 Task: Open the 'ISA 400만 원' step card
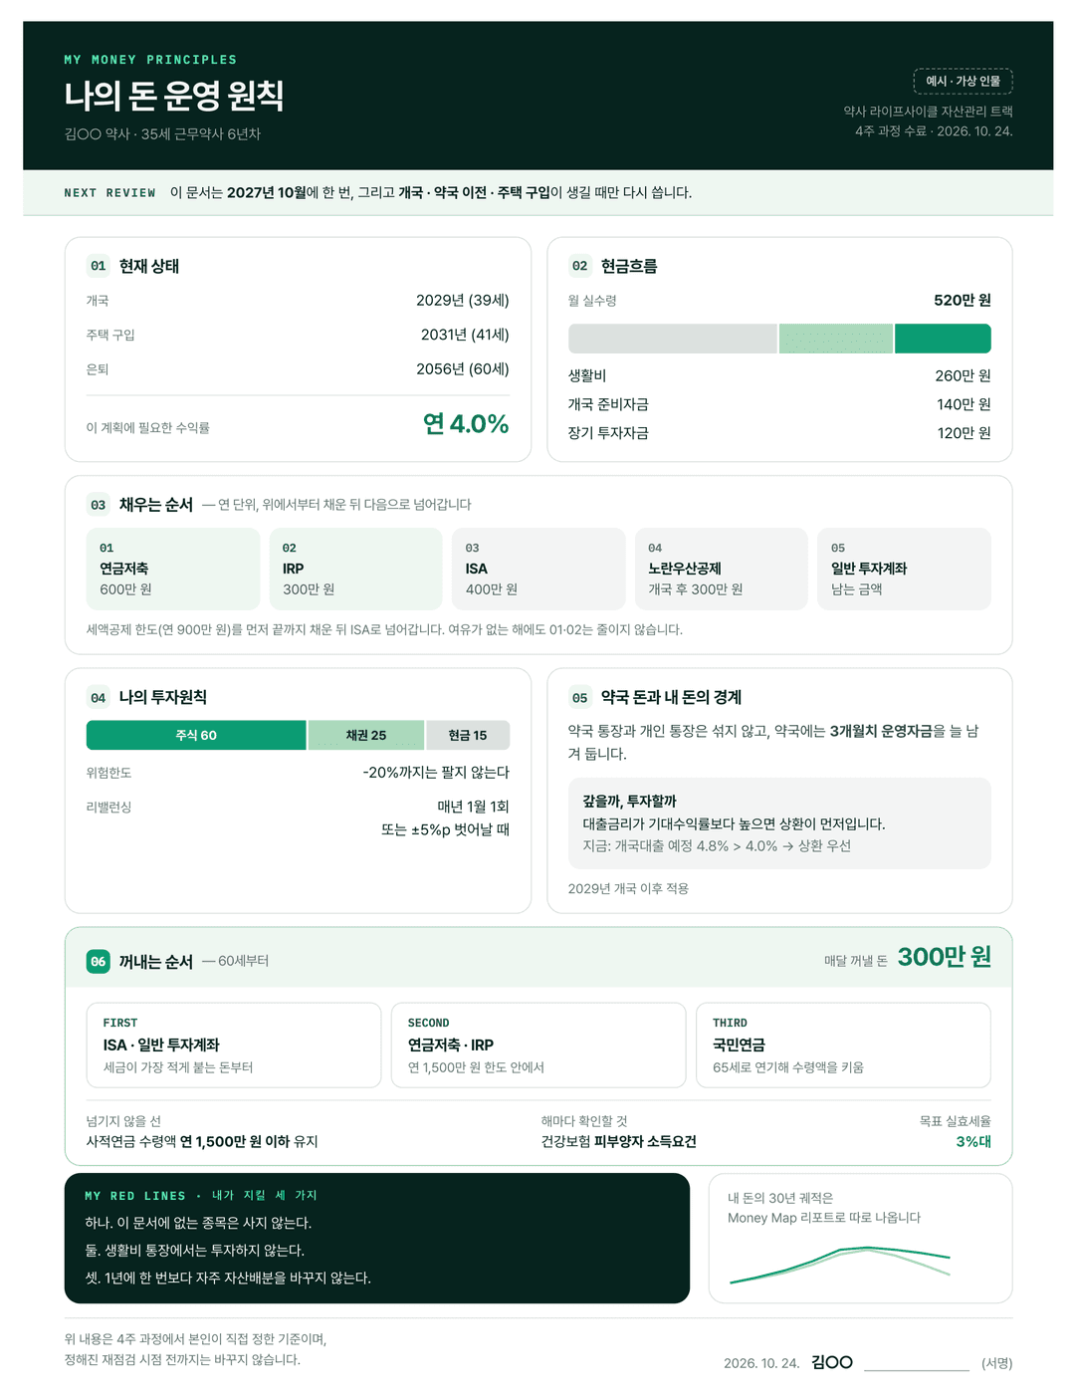(538, 569)
